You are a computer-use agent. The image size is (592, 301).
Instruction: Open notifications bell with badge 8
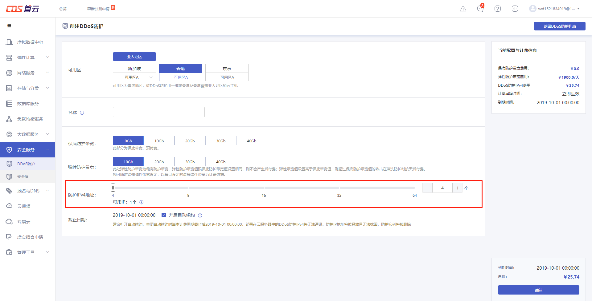(480, 9)
